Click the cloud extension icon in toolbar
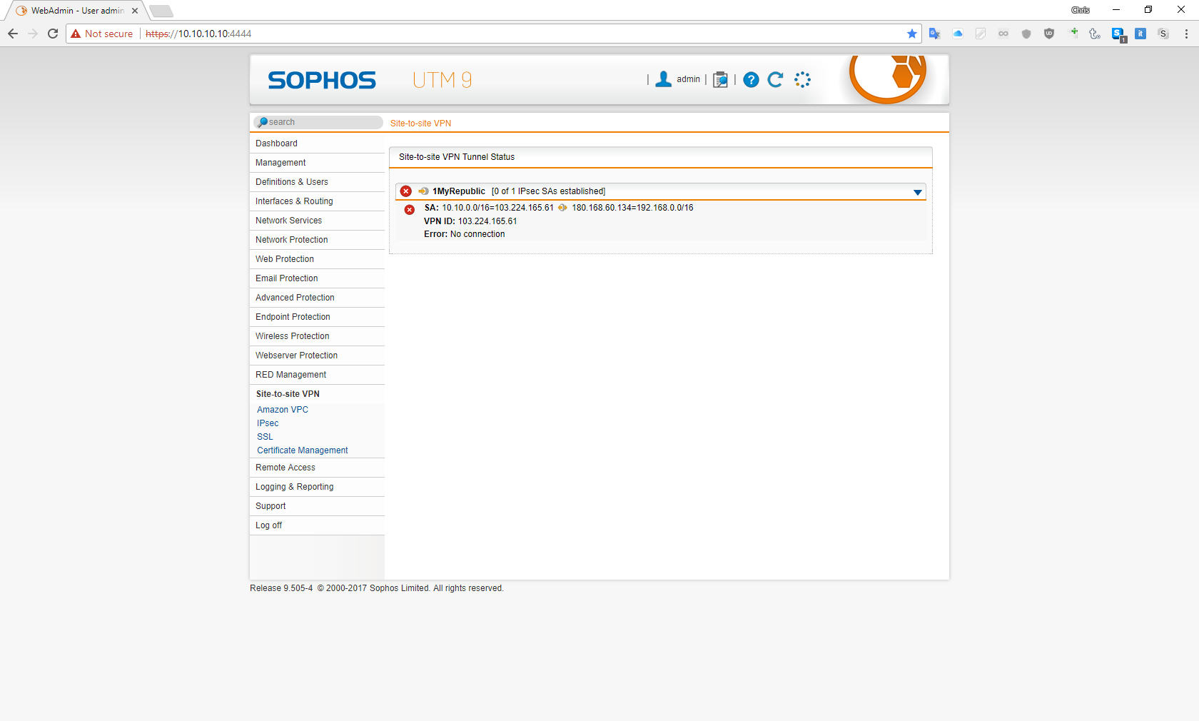The image size is (1199, 721). tap(958, 34)
